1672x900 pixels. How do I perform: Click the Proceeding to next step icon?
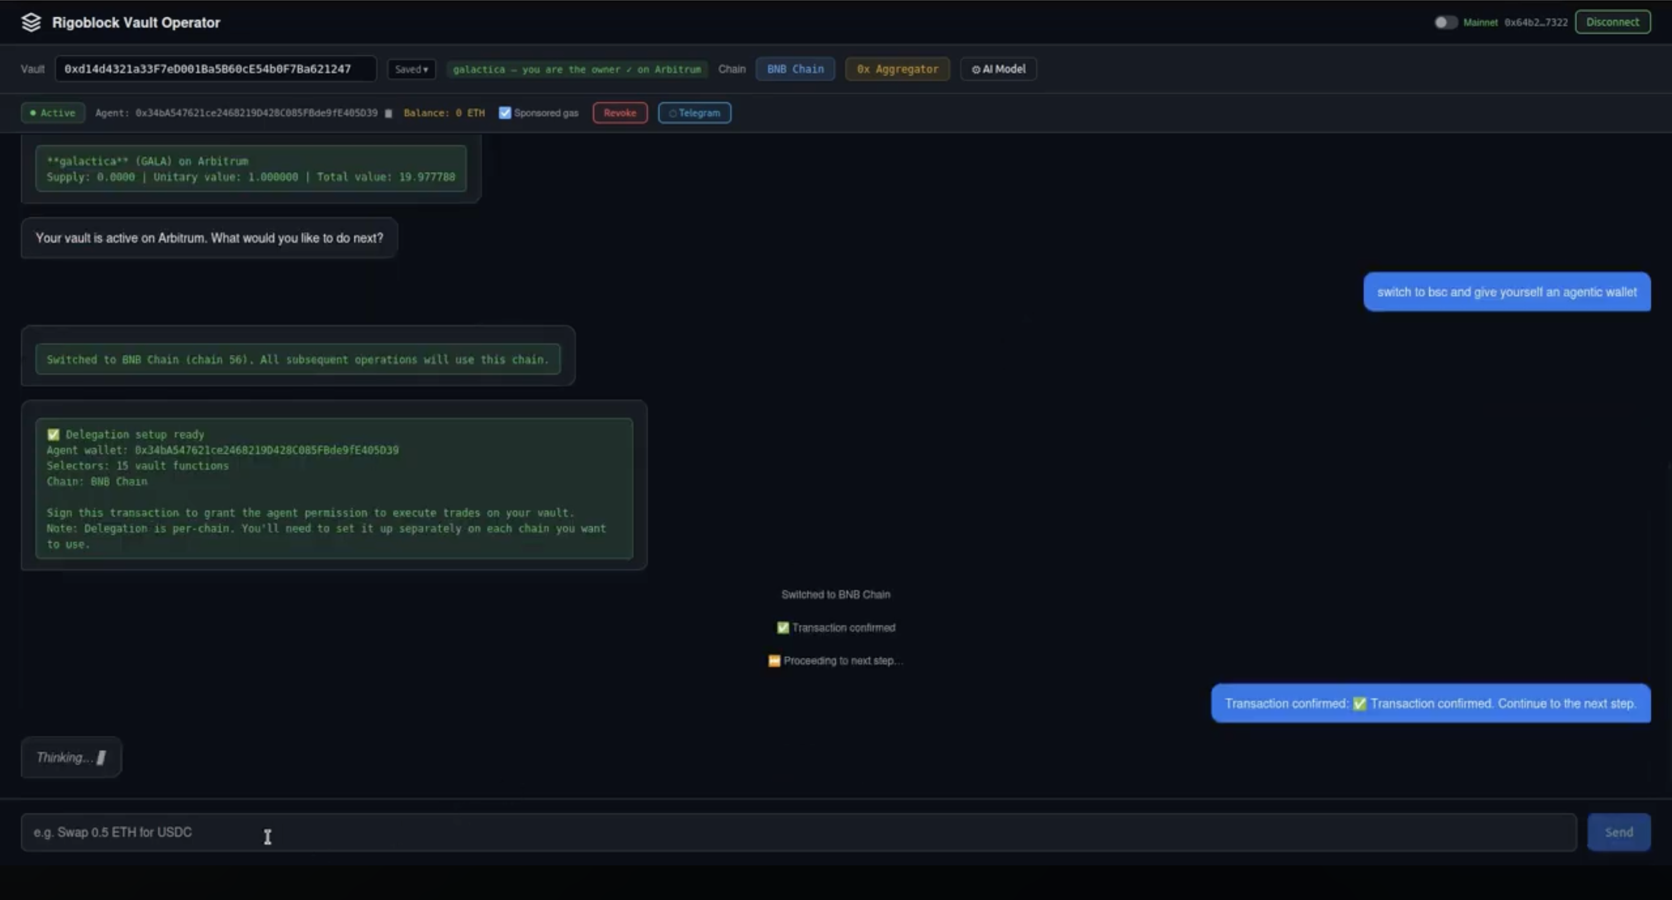[773, 660]
